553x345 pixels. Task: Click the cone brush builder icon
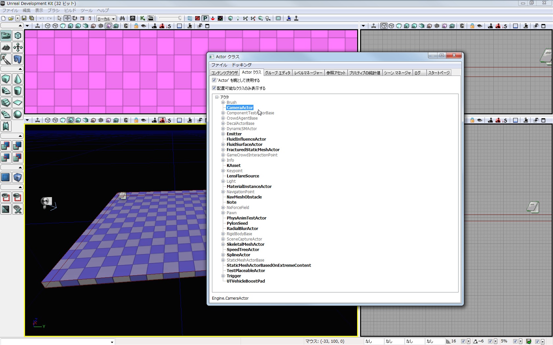click(x=18, y=79)
